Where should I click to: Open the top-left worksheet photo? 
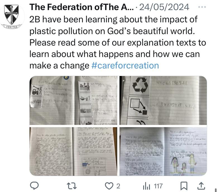[x=74, y=100]
